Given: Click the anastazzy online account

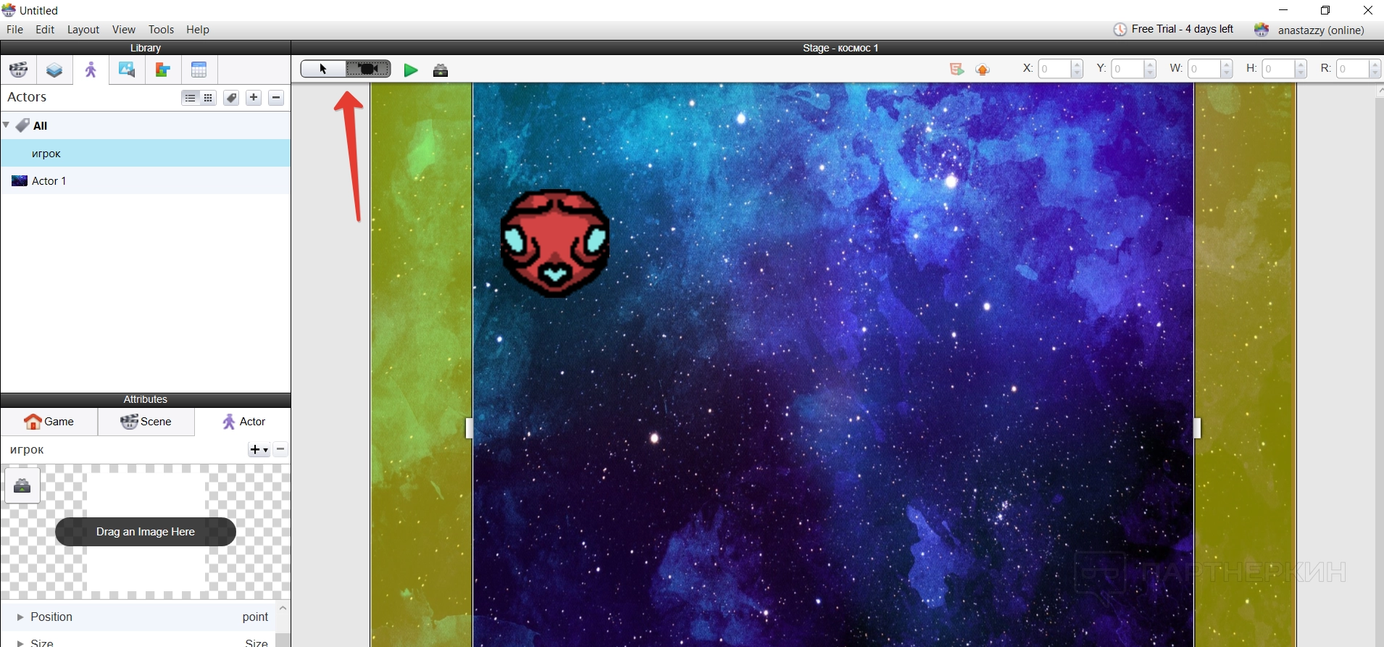Looking at the screenshot, I should [x=1321, y=30].
